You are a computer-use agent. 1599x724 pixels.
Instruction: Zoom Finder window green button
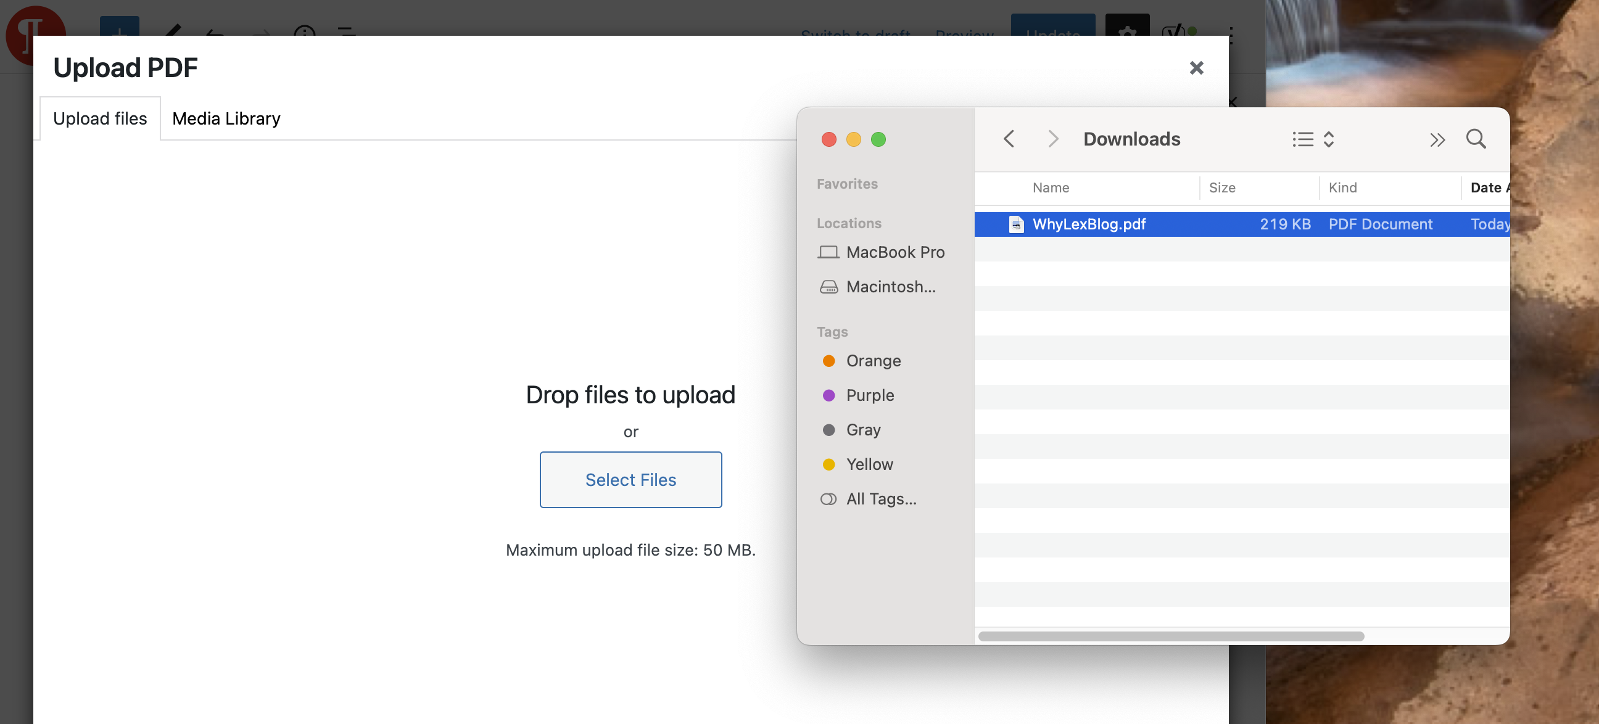(878, 139)
